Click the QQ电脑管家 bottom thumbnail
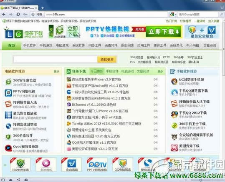Image resolution: width=225 pixels, height=182 pixels. click(x=123, y=165)
